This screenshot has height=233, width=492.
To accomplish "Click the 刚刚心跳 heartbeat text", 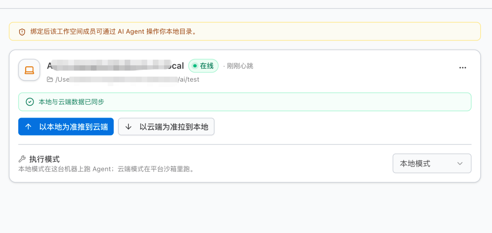I will coord(240,66).
